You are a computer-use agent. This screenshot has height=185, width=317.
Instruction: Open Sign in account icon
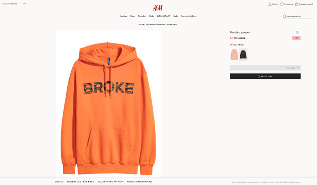click(x=270, y=4)
